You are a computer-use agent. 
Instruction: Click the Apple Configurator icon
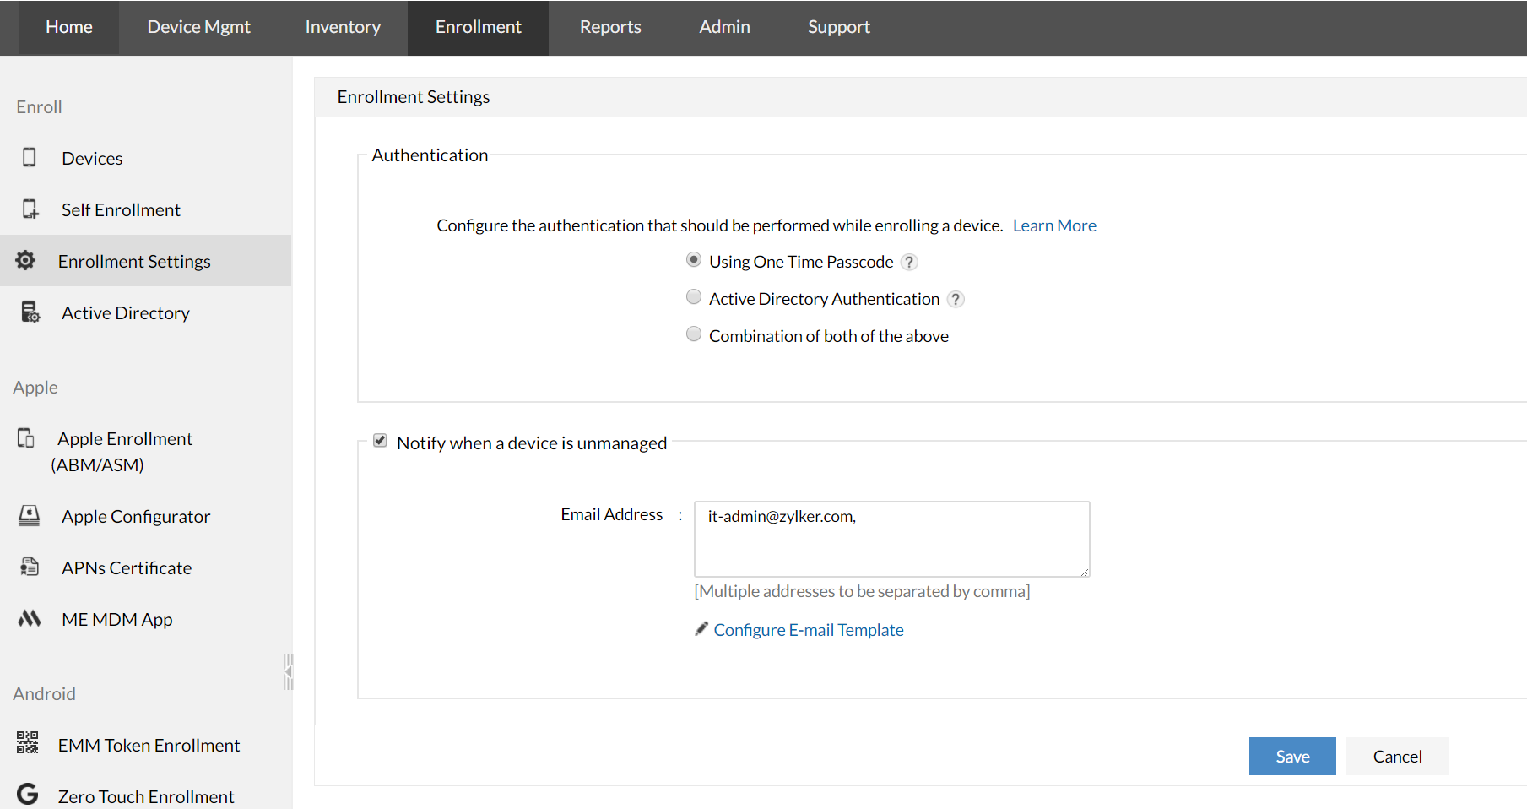point(30,516)
